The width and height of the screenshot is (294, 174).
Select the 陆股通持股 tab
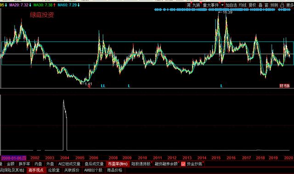point(141,164)
